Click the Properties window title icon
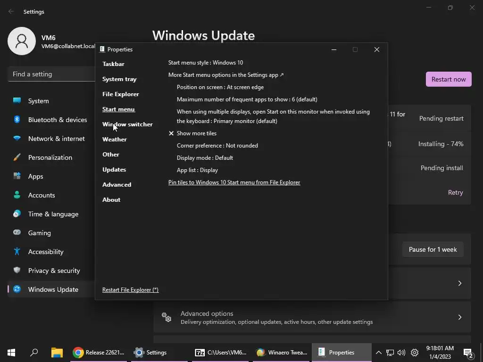Screen dimensions: 483x362 [x=102, y=49]
